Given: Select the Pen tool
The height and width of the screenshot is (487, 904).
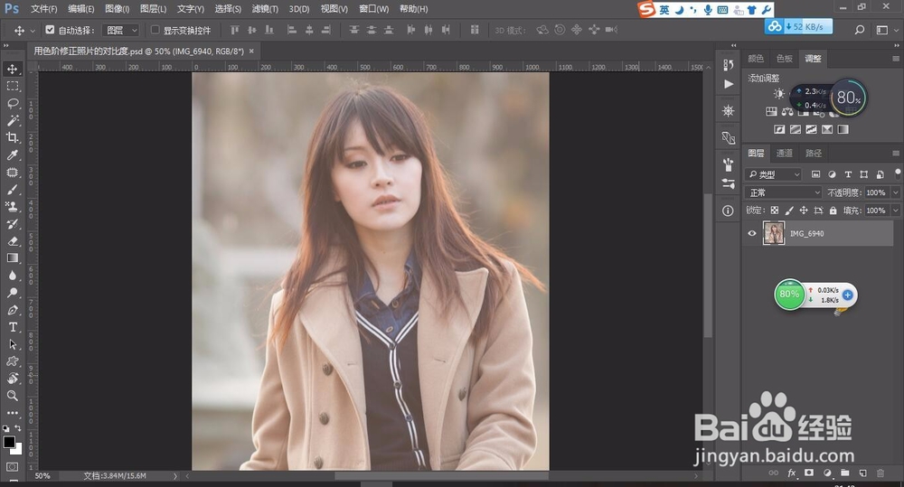Looking at the screenshot, I should [12, 310].
